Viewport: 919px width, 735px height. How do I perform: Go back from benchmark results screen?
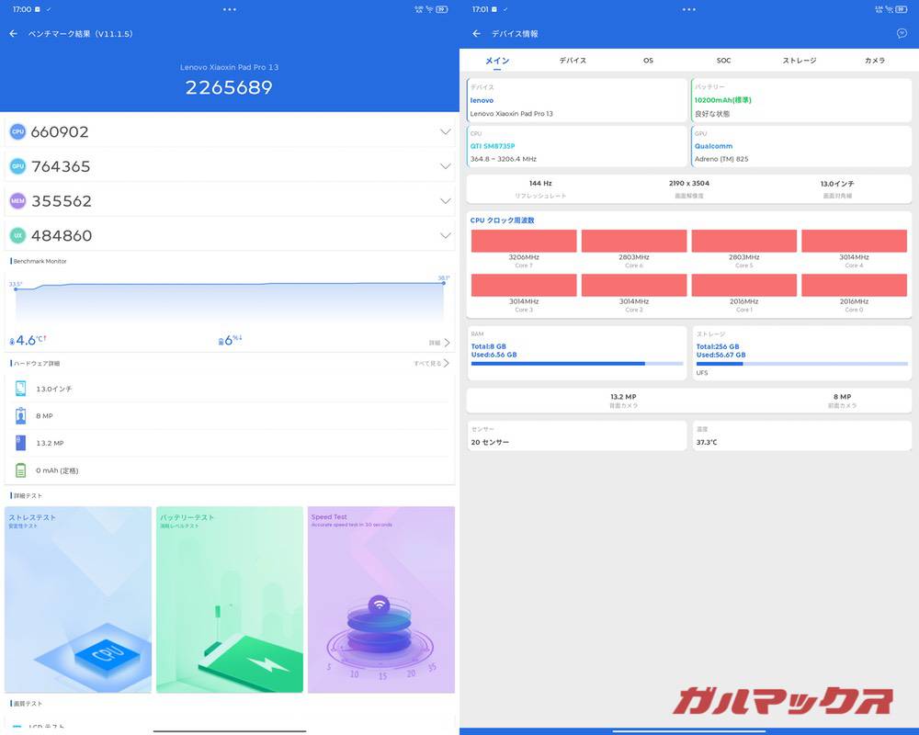pyautogui.click(x=14, y=34)
